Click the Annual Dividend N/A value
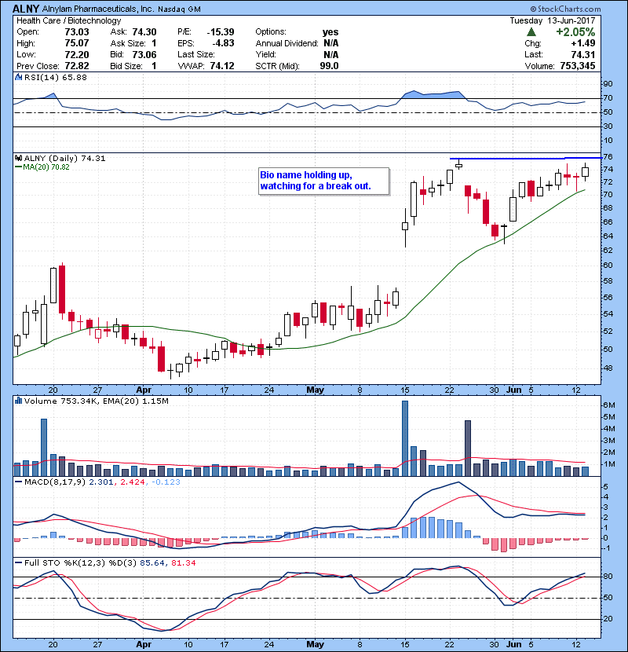Viewport: 628px width, 652px height. [330, 43]
